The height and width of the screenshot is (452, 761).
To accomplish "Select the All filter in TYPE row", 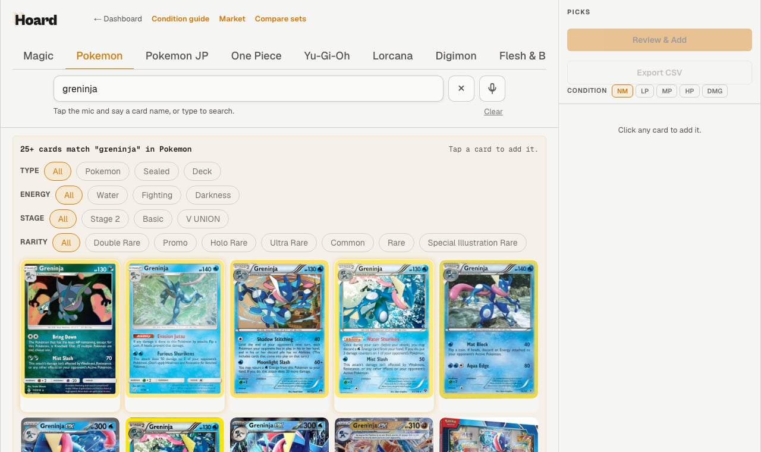I will [x=58, y=171].
